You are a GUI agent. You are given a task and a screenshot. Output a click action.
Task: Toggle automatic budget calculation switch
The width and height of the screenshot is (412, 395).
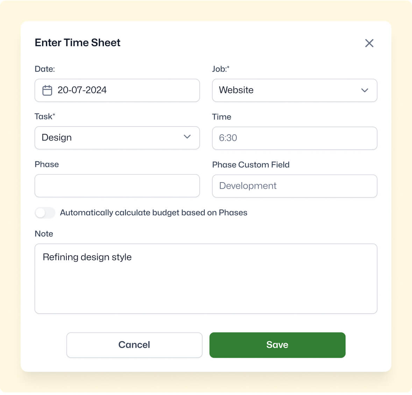coord(45,213)
